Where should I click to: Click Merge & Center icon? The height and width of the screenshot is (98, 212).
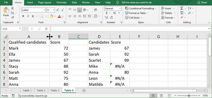click(96, 16)
